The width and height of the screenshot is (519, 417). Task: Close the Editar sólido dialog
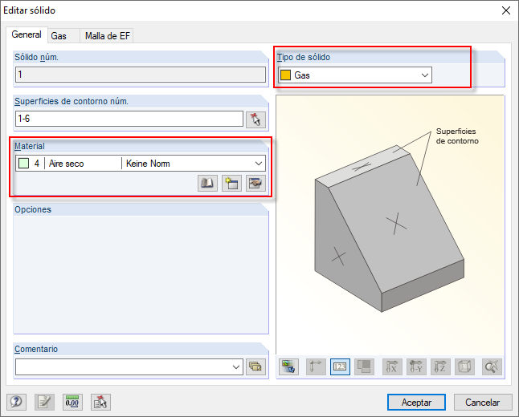click(506, 10)
